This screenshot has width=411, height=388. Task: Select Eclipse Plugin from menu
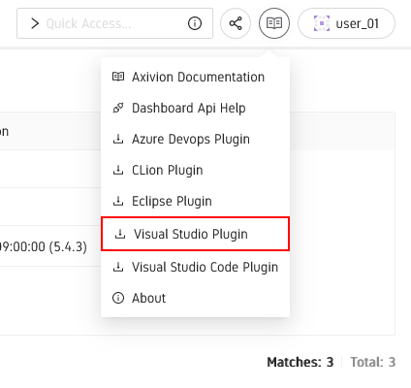[x=195, y=201]
